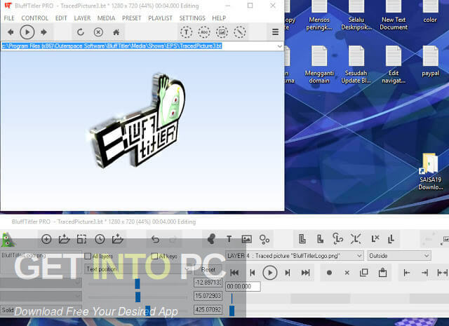Create a new show with the circled plus icon
This screenshot has height=326, width=449.
point(46,239)
